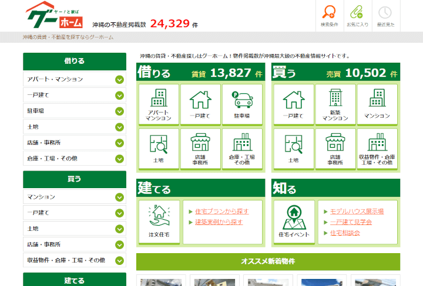Expand 借りる アパート・マンション sidebar row
Screen dimensions: 423x286
pos(75,79)
